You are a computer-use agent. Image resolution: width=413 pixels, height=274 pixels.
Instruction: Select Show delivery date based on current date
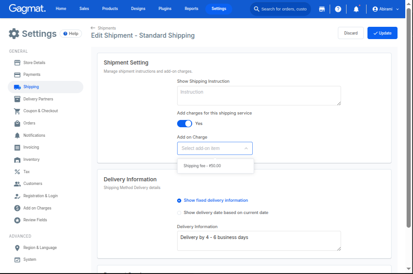tap(179, 213)
